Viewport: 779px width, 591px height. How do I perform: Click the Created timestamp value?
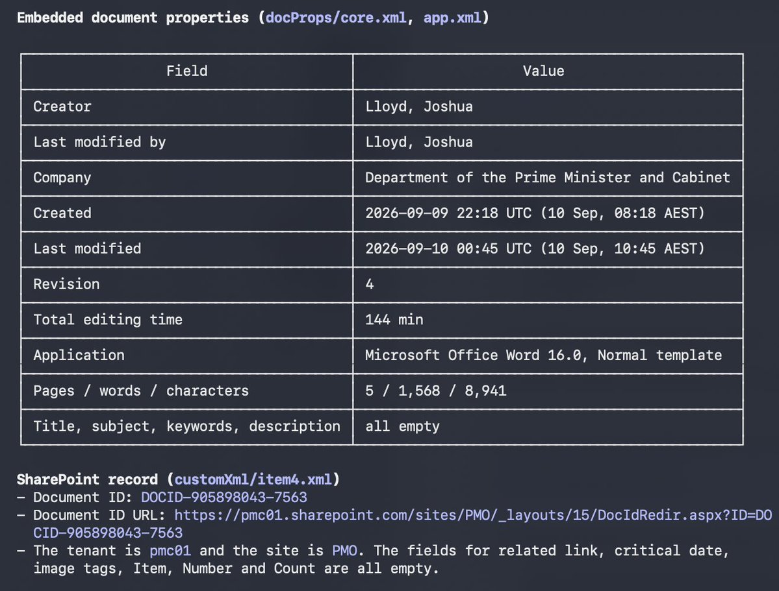point(535,213)
